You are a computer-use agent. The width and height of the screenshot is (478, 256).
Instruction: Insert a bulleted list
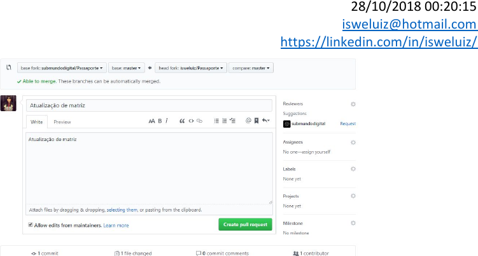[x=216, y=121]
